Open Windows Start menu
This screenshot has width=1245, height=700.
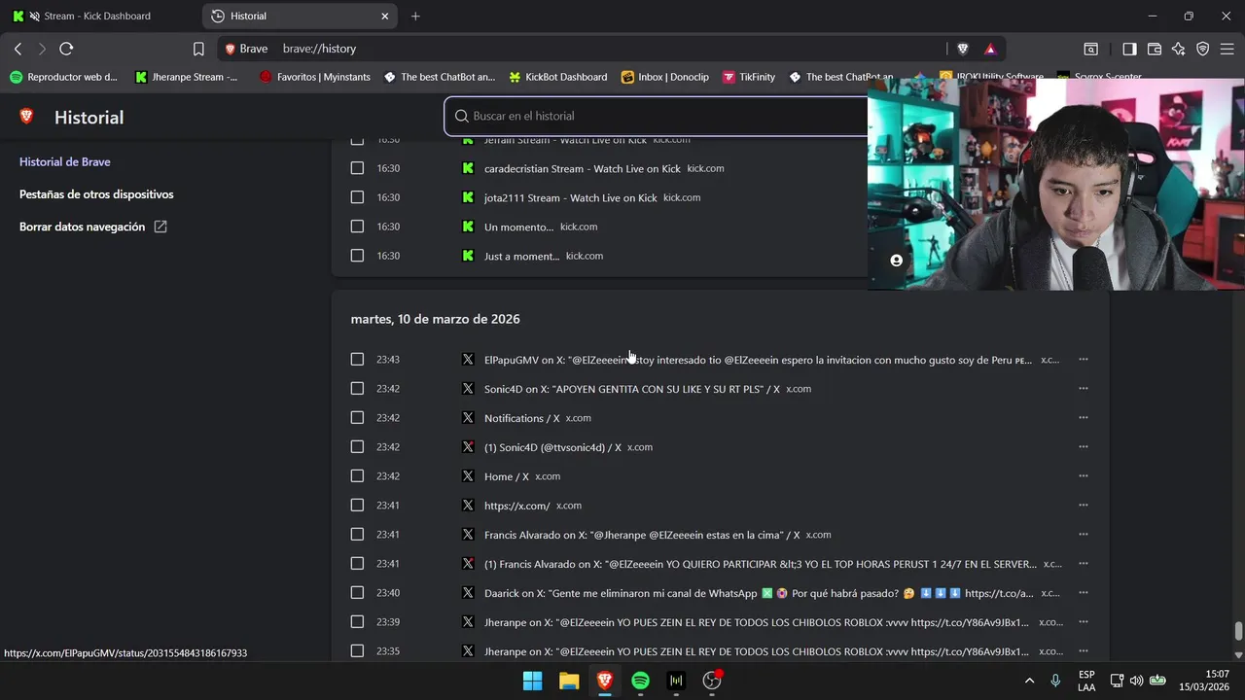[533, 681]
